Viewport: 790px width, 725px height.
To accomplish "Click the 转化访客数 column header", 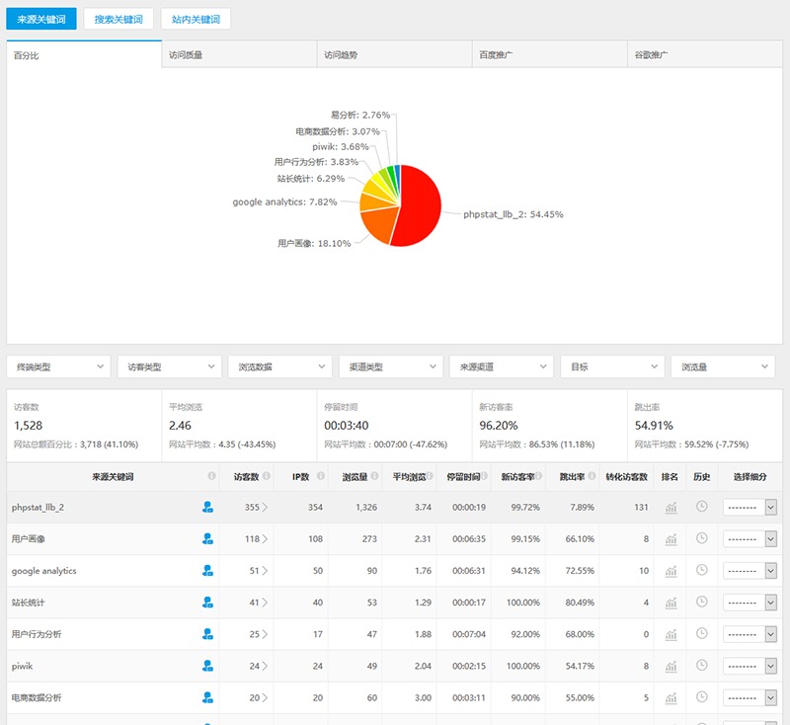I will pos(626,477).
